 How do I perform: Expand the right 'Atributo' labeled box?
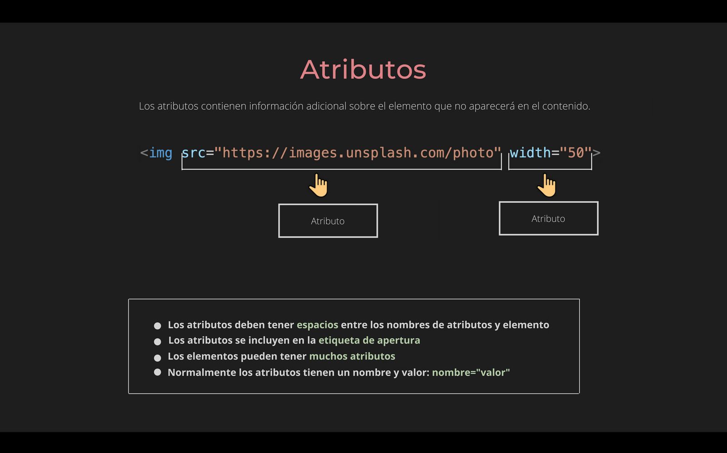[548, 218]
